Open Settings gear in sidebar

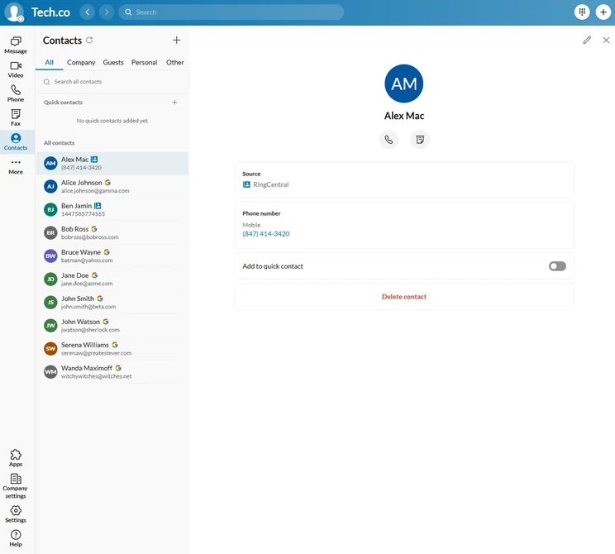click(16, 514)
